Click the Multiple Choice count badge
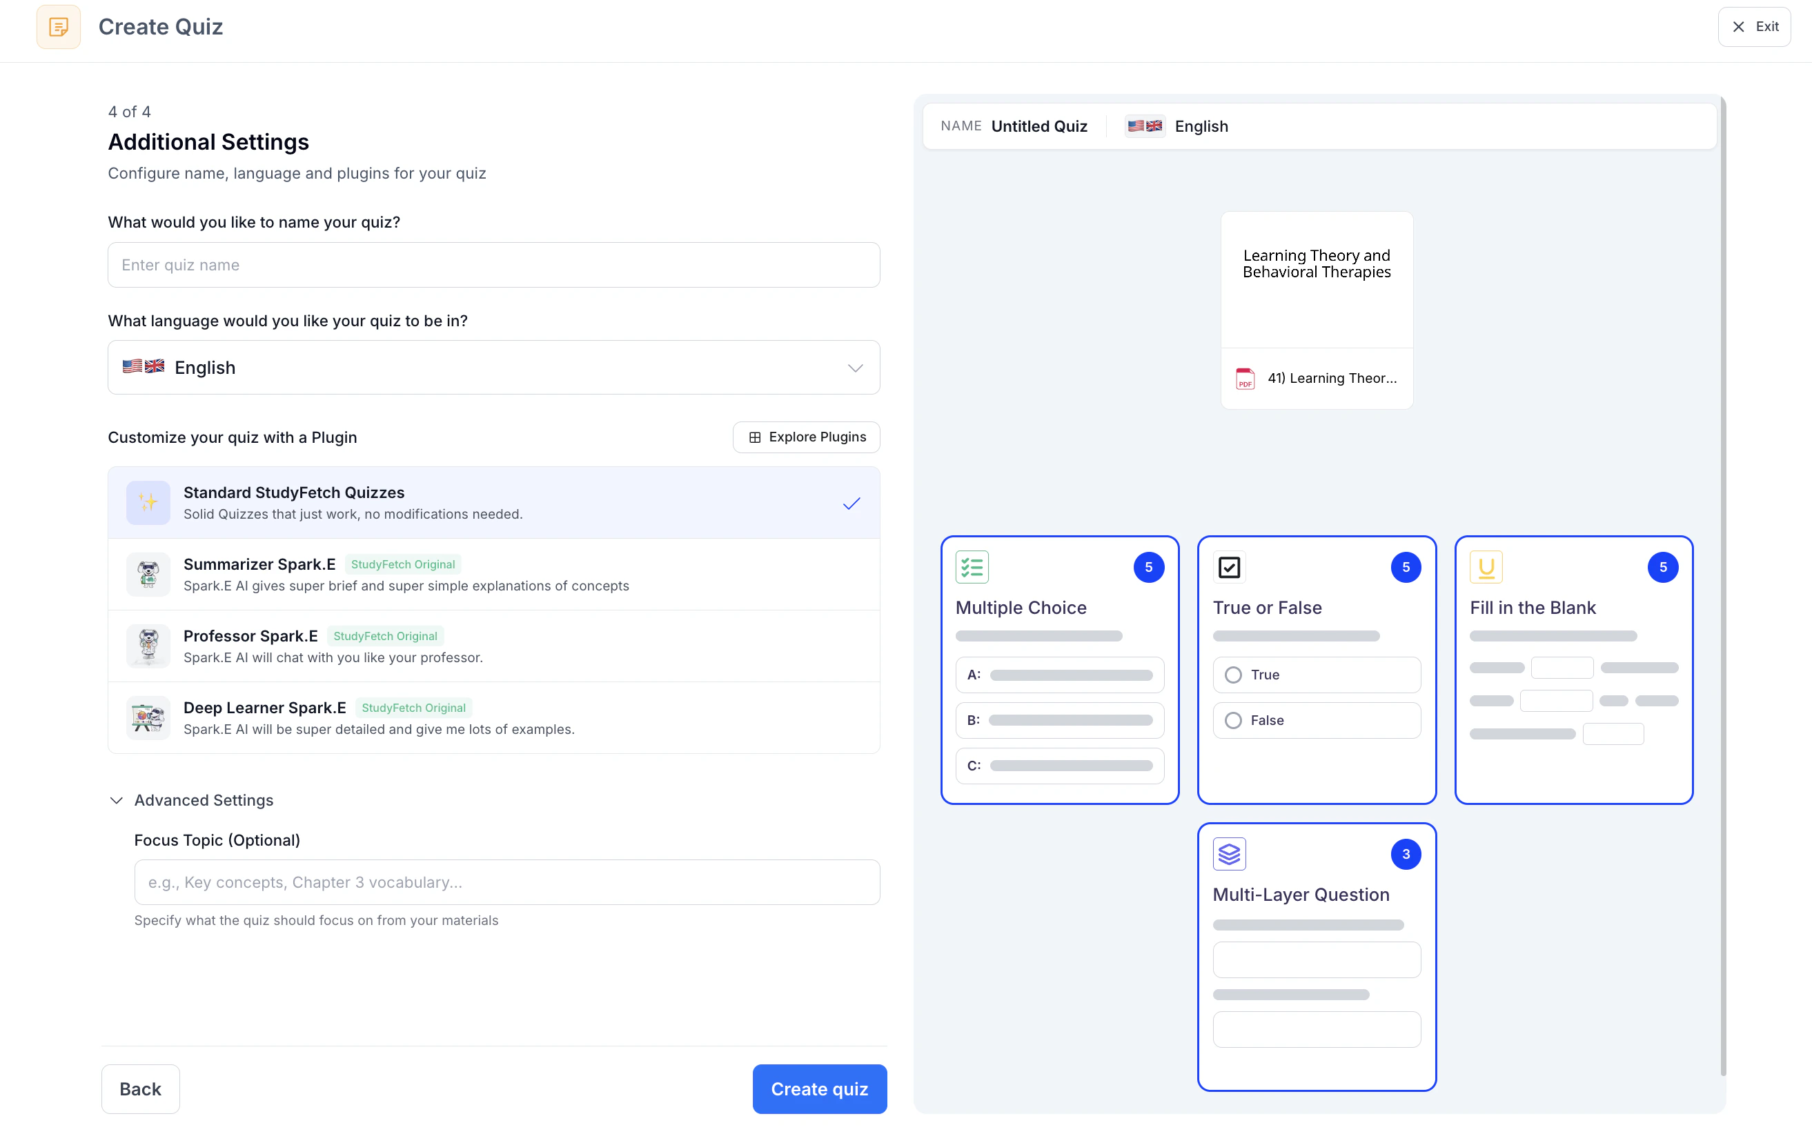Screen dimensions: 1812x1134 1148,568
